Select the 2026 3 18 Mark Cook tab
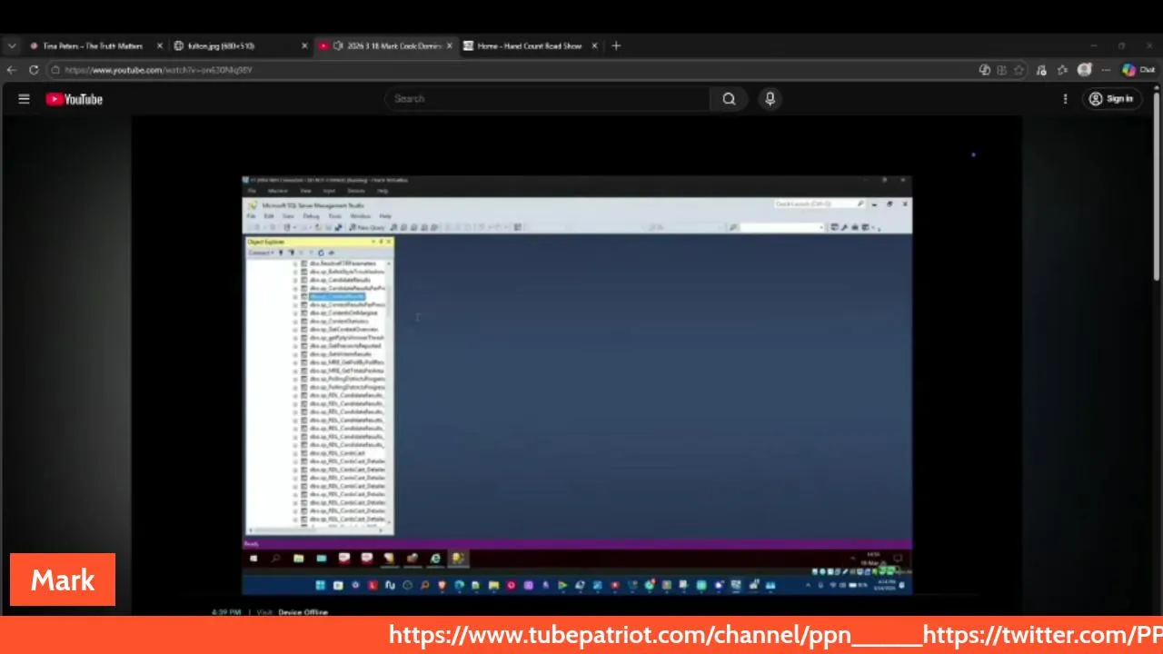This screenshot has width=1163, height=654. (386, 45)
